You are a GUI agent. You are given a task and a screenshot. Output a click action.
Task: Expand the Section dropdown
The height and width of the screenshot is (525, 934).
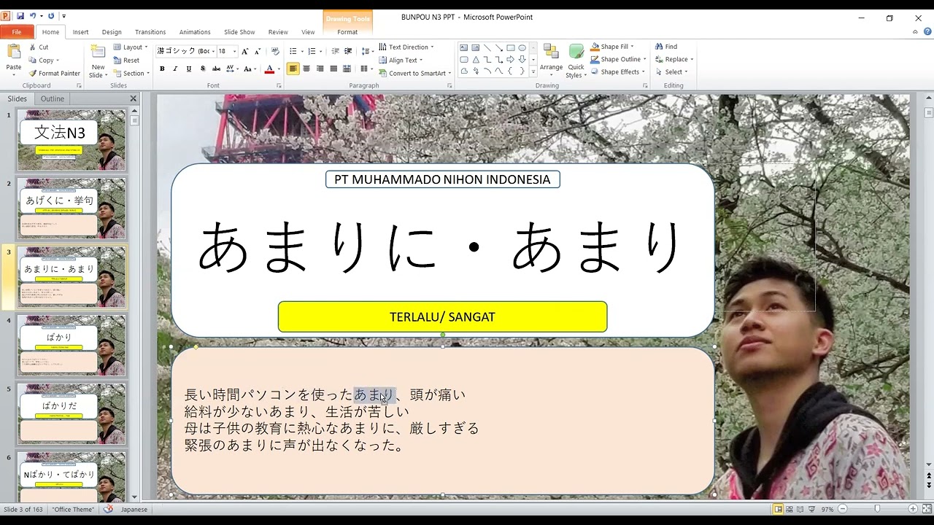click(x=131, y=73)
